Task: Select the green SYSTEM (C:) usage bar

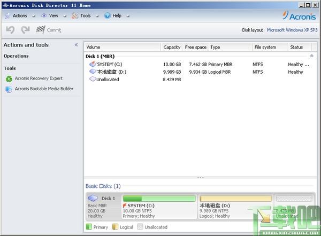Action: point(159,199)
